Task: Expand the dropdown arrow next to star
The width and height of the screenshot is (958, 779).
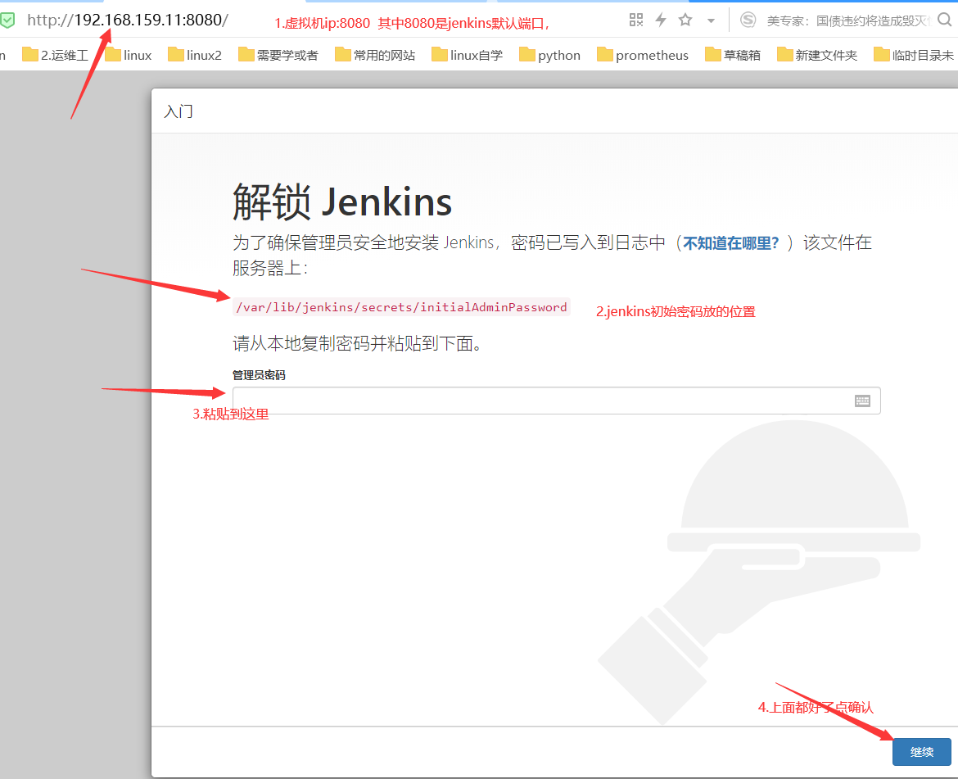Action: (x=711, y=20)
